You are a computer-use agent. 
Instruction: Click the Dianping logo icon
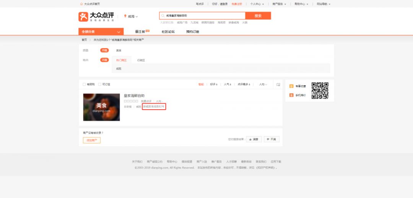coord(83,16)
